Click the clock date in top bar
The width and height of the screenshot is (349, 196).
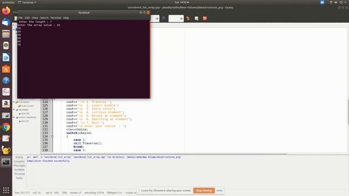(182, 2)
